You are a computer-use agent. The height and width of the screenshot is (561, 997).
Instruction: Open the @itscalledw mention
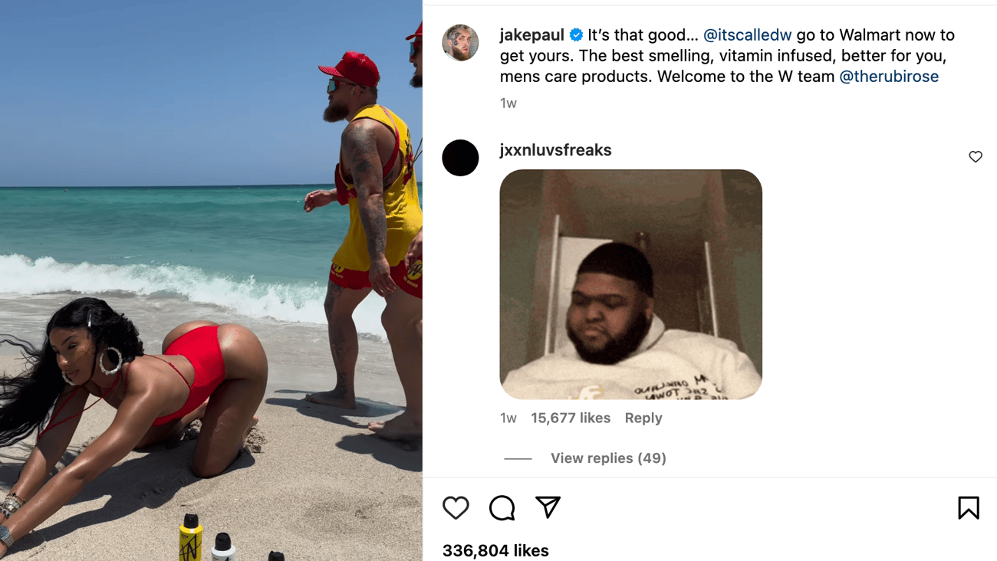coord(747,35)
